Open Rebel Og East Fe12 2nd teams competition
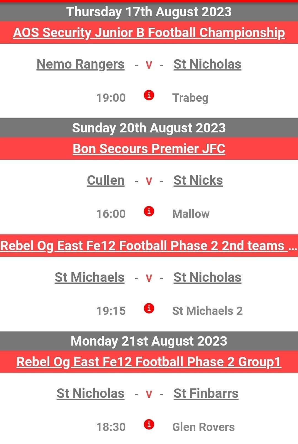This screenshot has width=298, height=444. tap(149, 246)
